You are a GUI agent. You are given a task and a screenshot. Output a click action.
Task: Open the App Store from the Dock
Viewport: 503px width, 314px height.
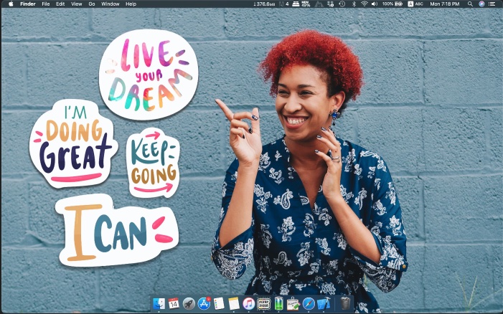pos(204,303)
